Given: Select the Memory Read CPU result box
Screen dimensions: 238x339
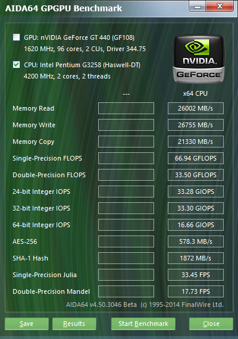Looking at the screenshot, I should pyautogui.click(x=196, y=108).
